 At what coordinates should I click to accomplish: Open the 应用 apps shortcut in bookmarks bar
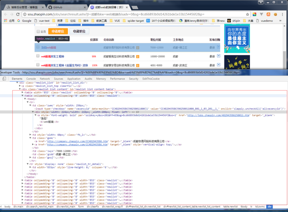pyautogui.click(x=9, y=21)
